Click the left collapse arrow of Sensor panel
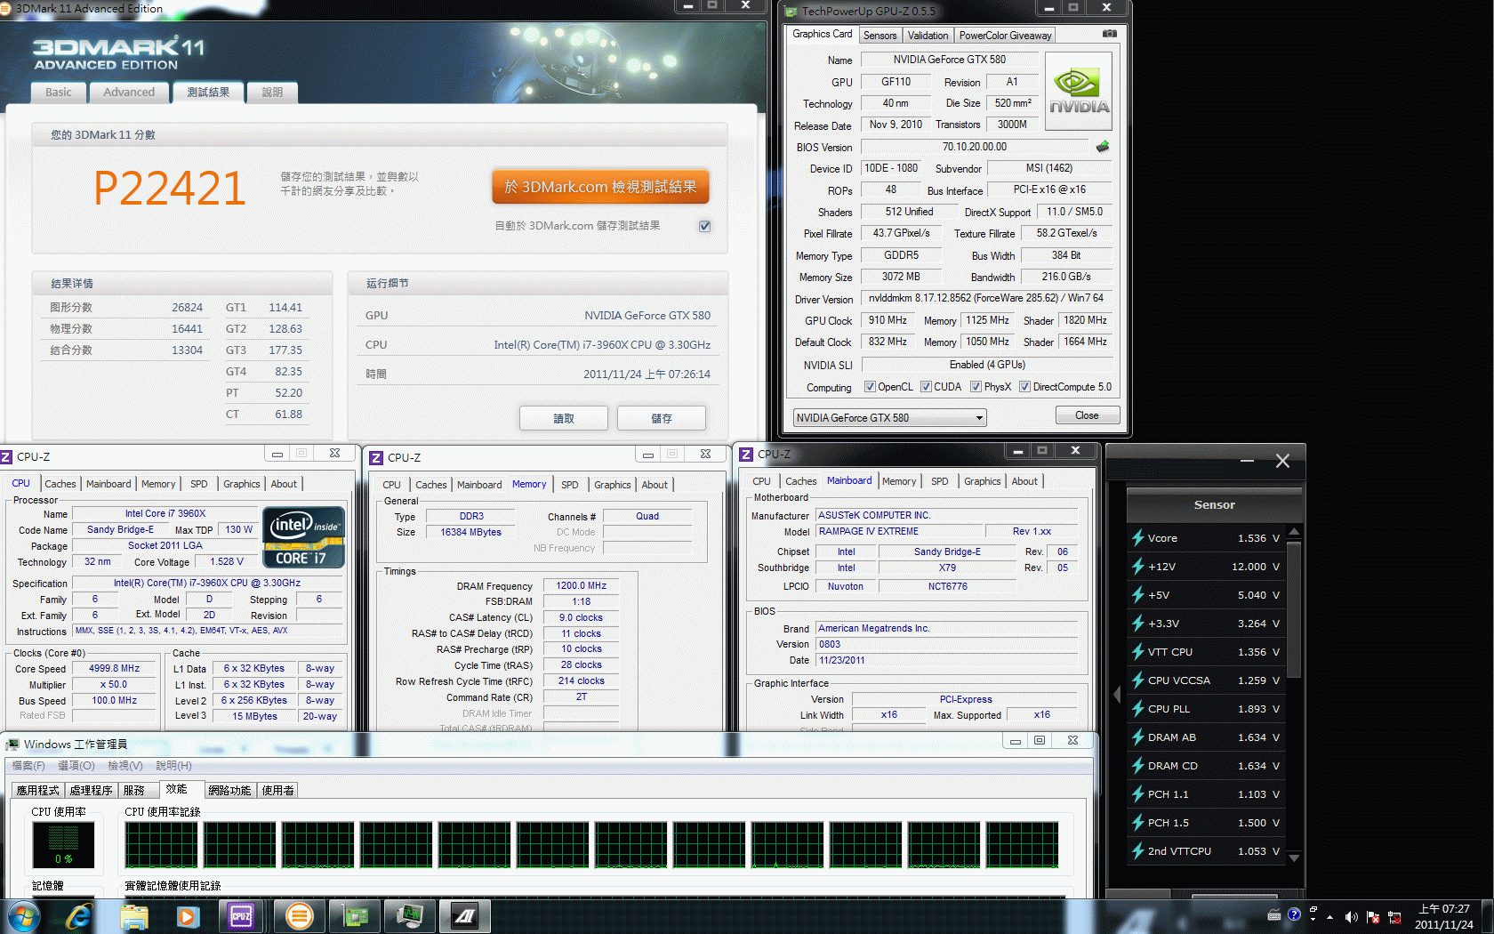1494x934 pixels. click(1117, 695)
